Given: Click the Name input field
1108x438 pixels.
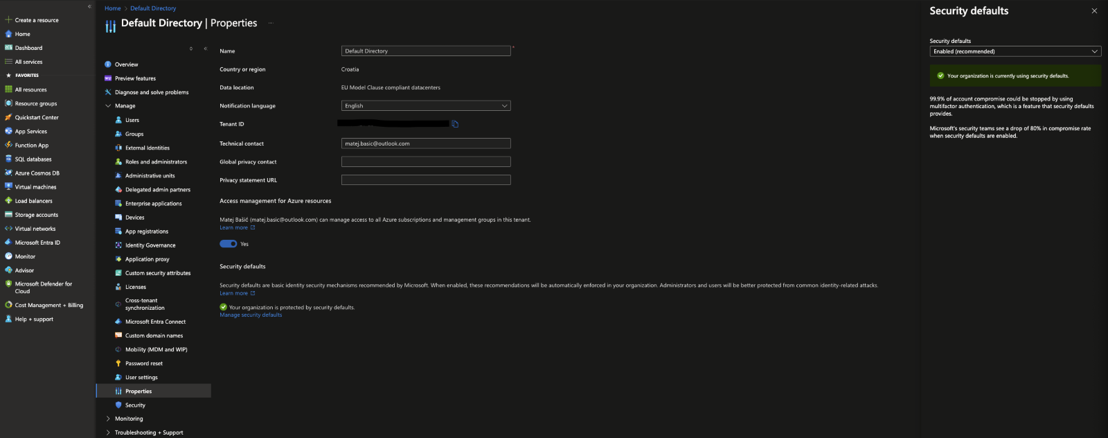Looking at the screenshot, I should (x=426, y=51).
